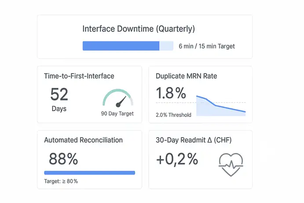Click the Duplicate MRN declining trend chart
304x203 pixels.
click(220, 107)
